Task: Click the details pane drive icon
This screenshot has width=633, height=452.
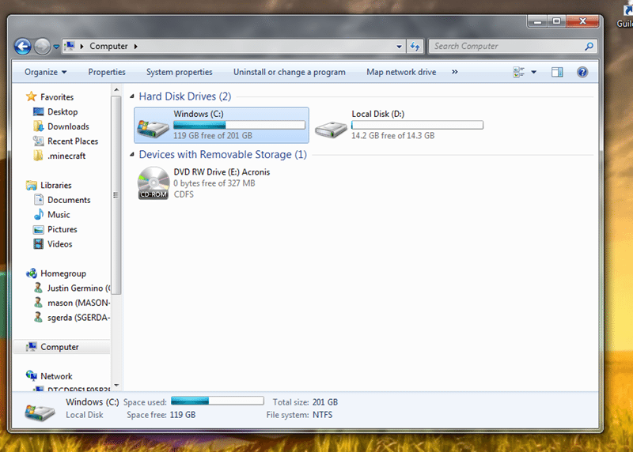Action: point(40,412)
